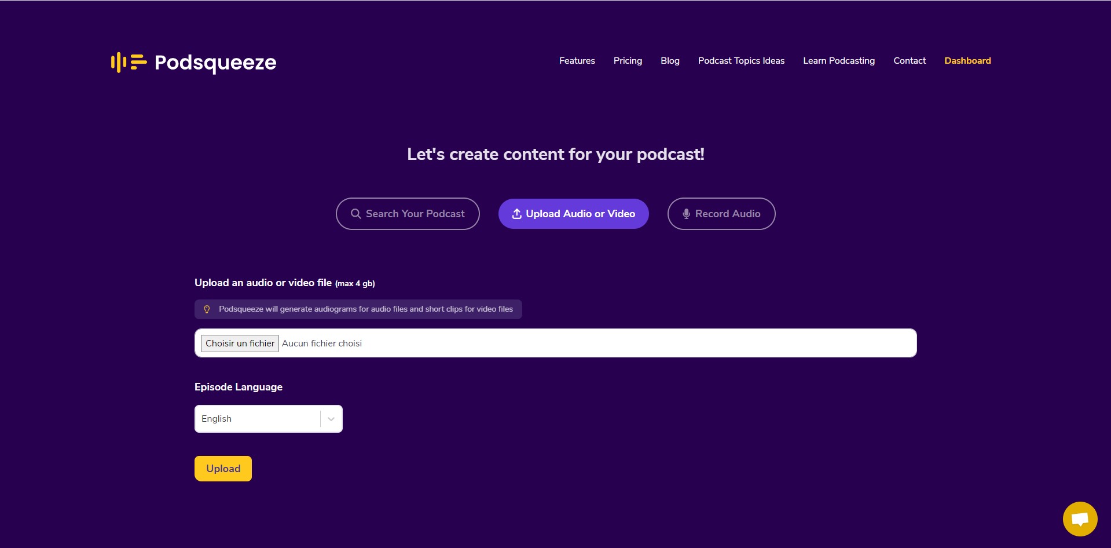Open the Blog link in navigation
The image size is (1111, 548).
(670, 61)
